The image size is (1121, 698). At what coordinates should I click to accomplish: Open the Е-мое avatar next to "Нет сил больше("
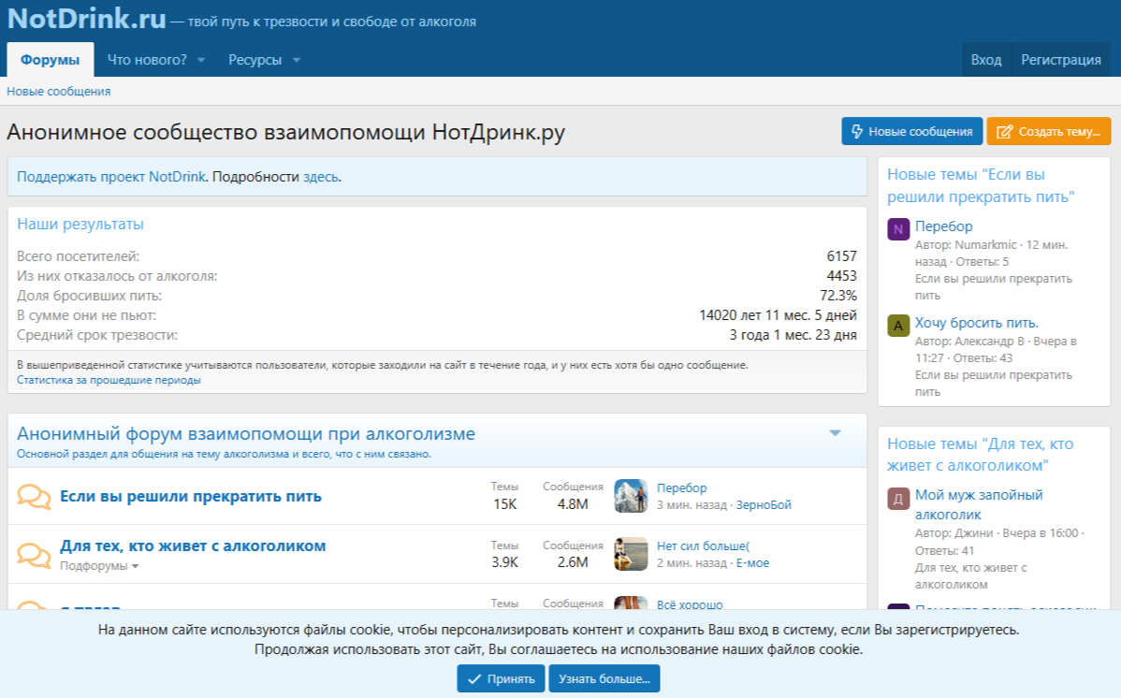[631, 554]
